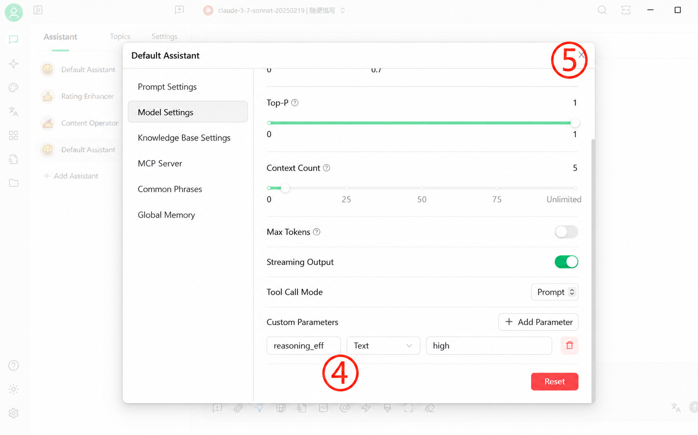Viewport: 698px width, 435px height.
Task: Click the Streaming Output label
Action: point(300,262)
